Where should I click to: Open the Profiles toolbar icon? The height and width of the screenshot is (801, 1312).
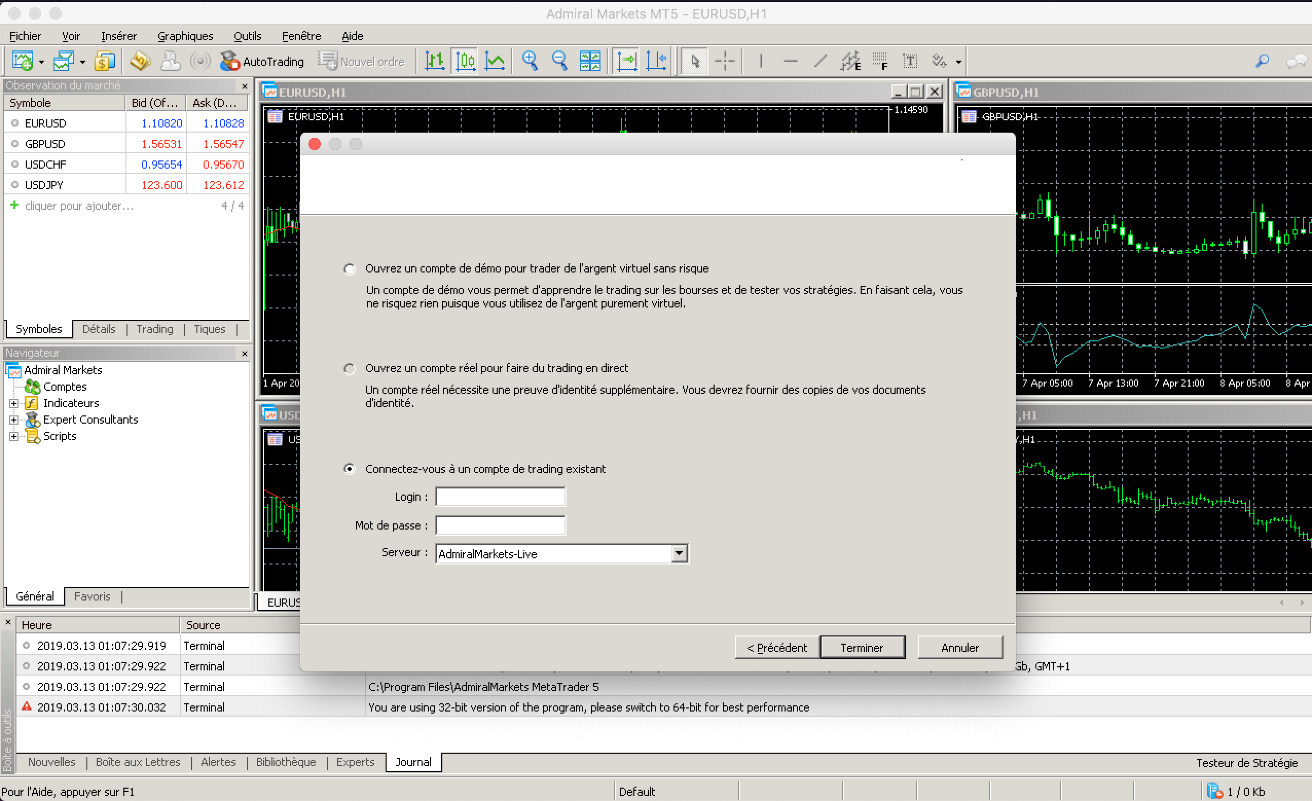click(63, 61)
